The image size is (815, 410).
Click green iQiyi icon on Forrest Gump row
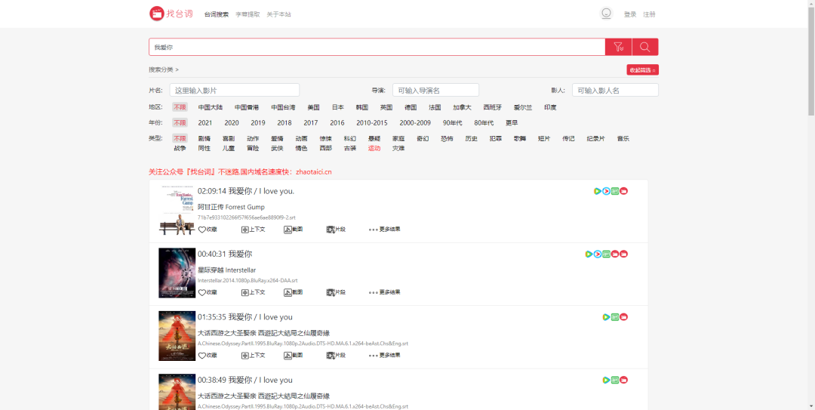pos(615,191)
